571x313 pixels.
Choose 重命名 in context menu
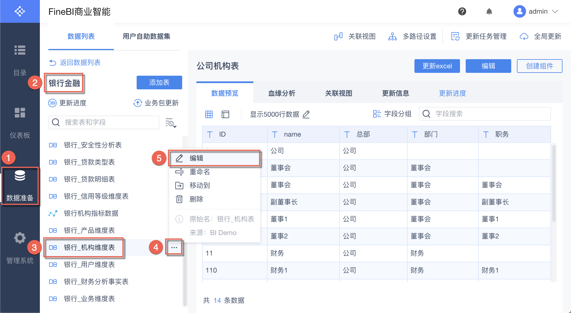coord(200,172)
